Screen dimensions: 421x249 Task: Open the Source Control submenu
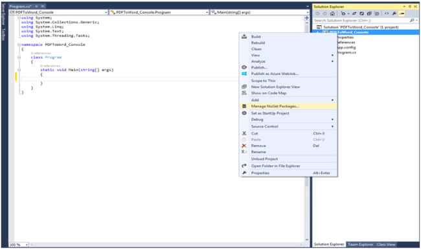click(288, 126)
